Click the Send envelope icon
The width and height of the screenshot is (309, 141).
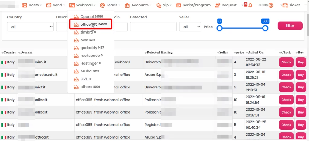48,5
